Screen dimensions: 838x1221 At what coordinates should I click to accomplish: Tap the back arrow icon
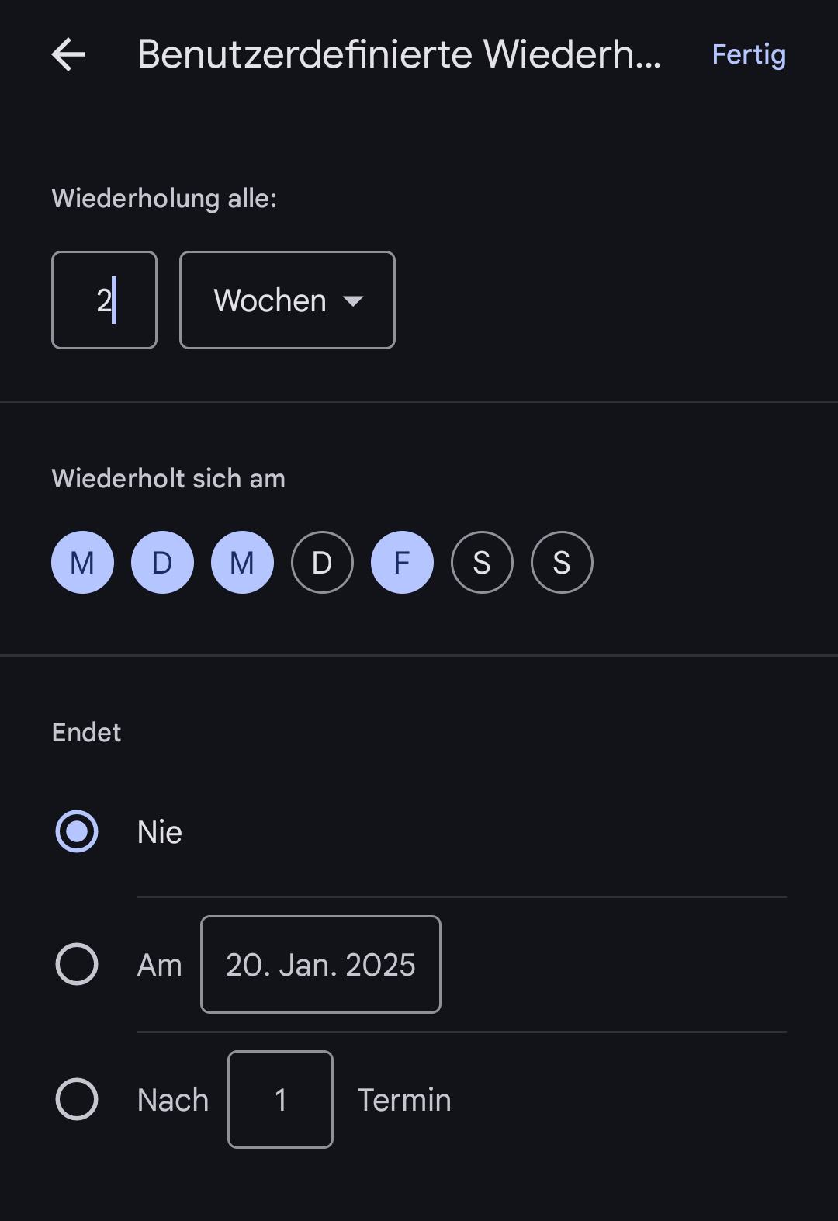[68, 55]
